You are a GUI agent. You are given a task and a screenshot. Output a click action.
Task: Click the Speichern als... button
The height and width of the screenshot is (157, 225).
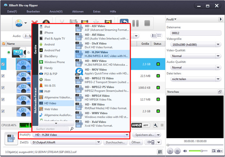tap(144, 135)
